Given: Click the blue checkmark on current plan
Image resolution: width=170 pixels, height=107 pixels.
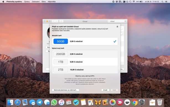Looking at the screenshot, I should (115, 41).
